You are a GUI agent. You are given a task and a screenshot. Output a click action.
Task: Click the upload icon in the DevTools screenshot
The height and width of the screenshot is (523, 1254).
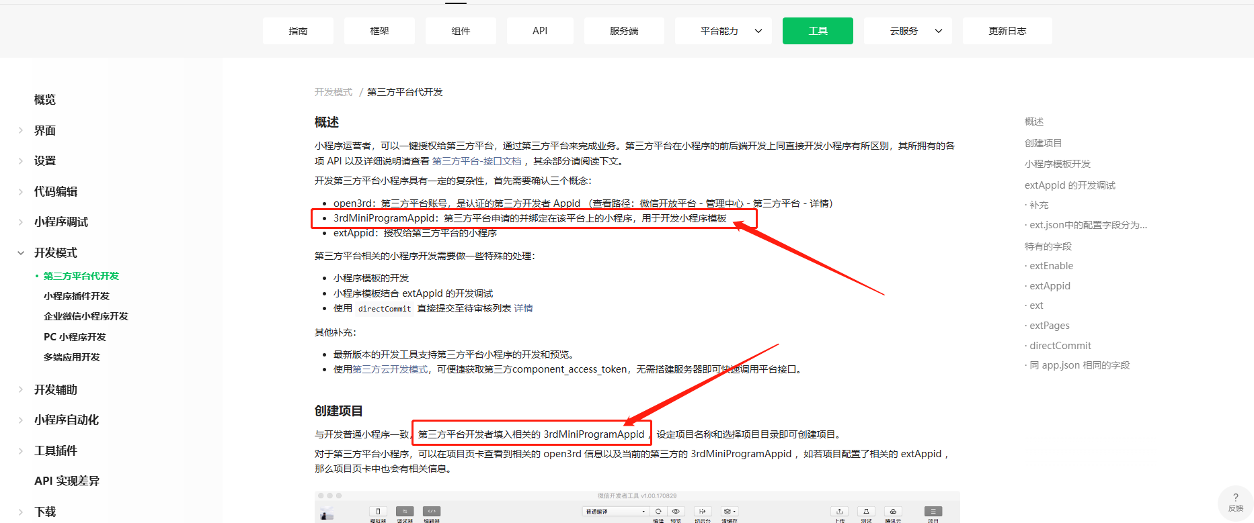(839, 511)
